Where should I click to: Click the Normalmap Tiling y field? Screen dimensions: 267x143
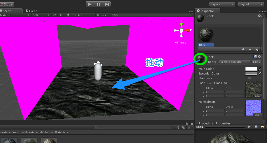pos(215,115)
